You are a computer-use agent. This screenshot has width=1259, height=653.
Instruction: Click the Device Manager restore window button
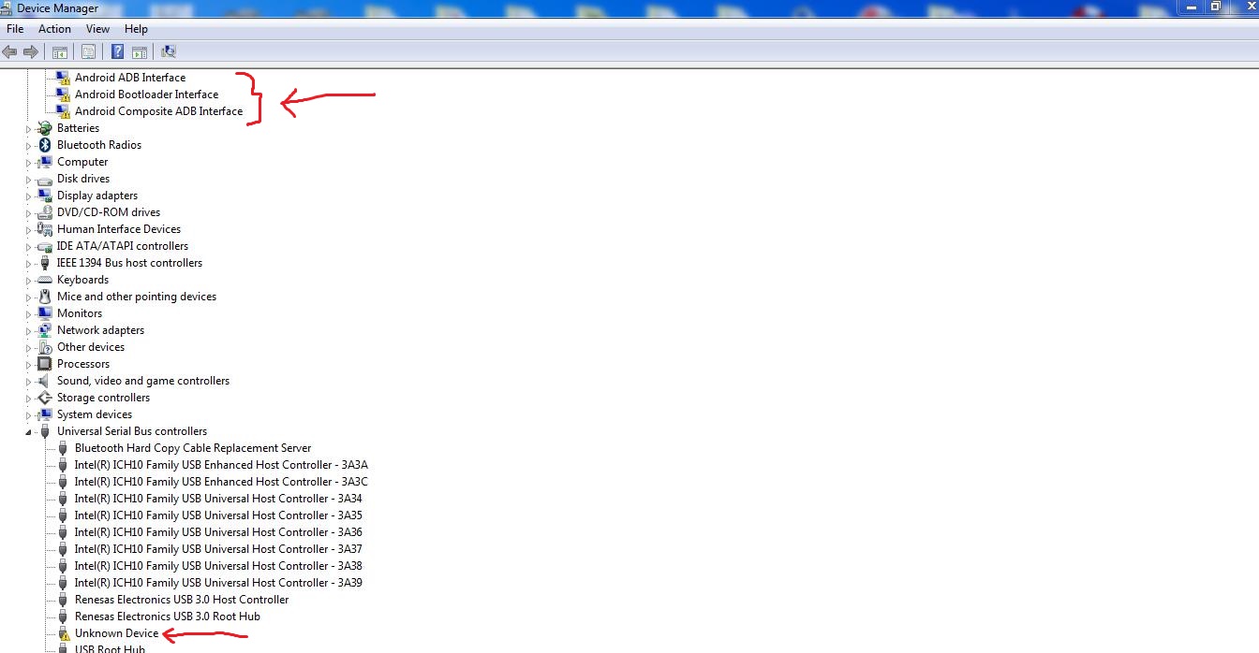[x=1215, y=6]
